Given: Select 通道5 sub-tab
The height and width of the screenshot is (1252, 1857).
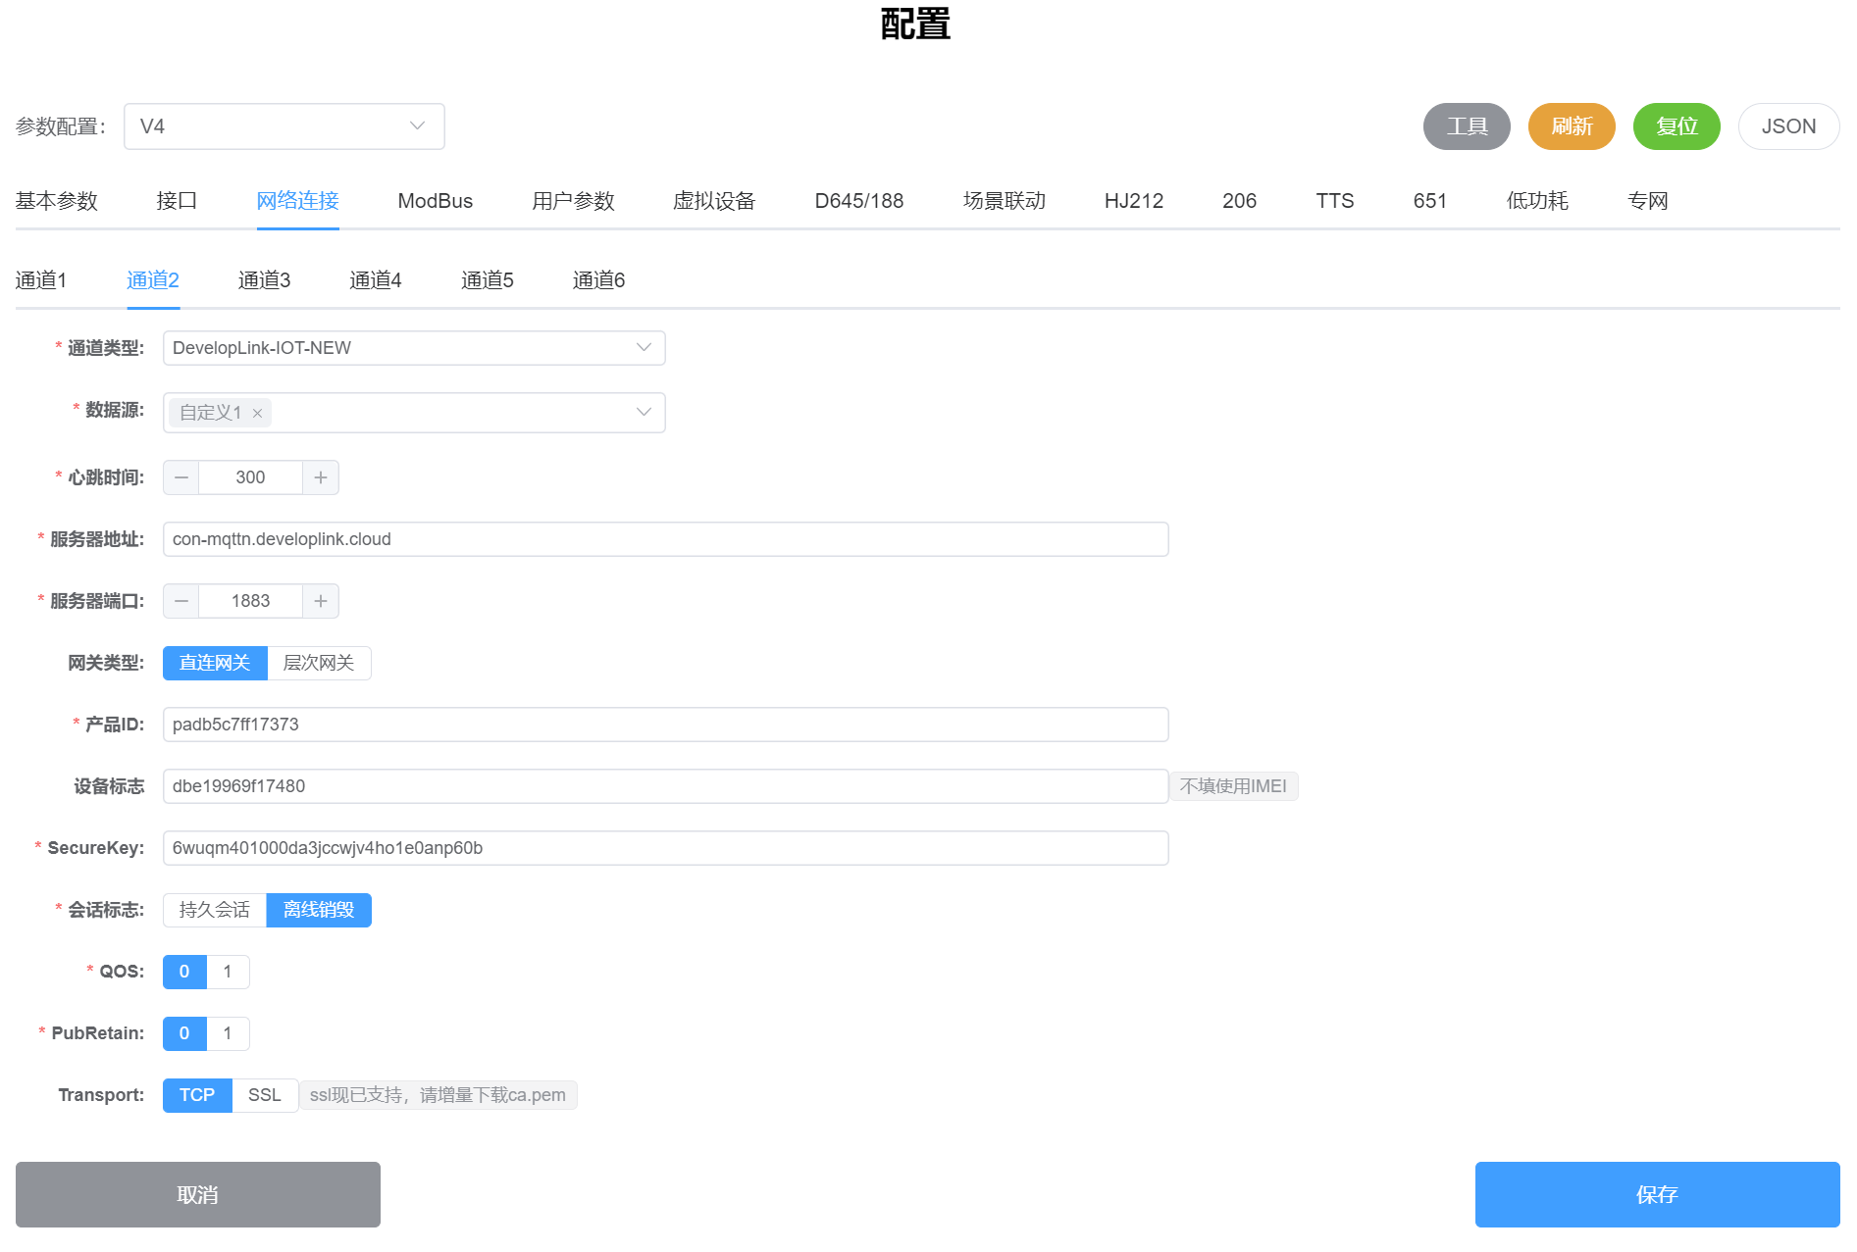Looking at the screenshot, I should [x=488, y=280].
